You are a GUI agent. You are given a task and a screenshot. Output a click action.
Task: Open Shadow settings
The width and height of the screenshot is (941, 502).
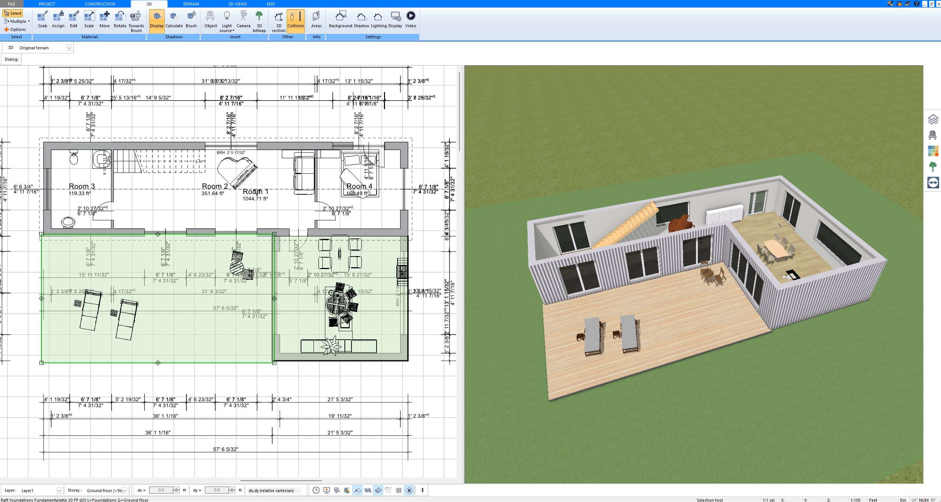pos(361,20)
